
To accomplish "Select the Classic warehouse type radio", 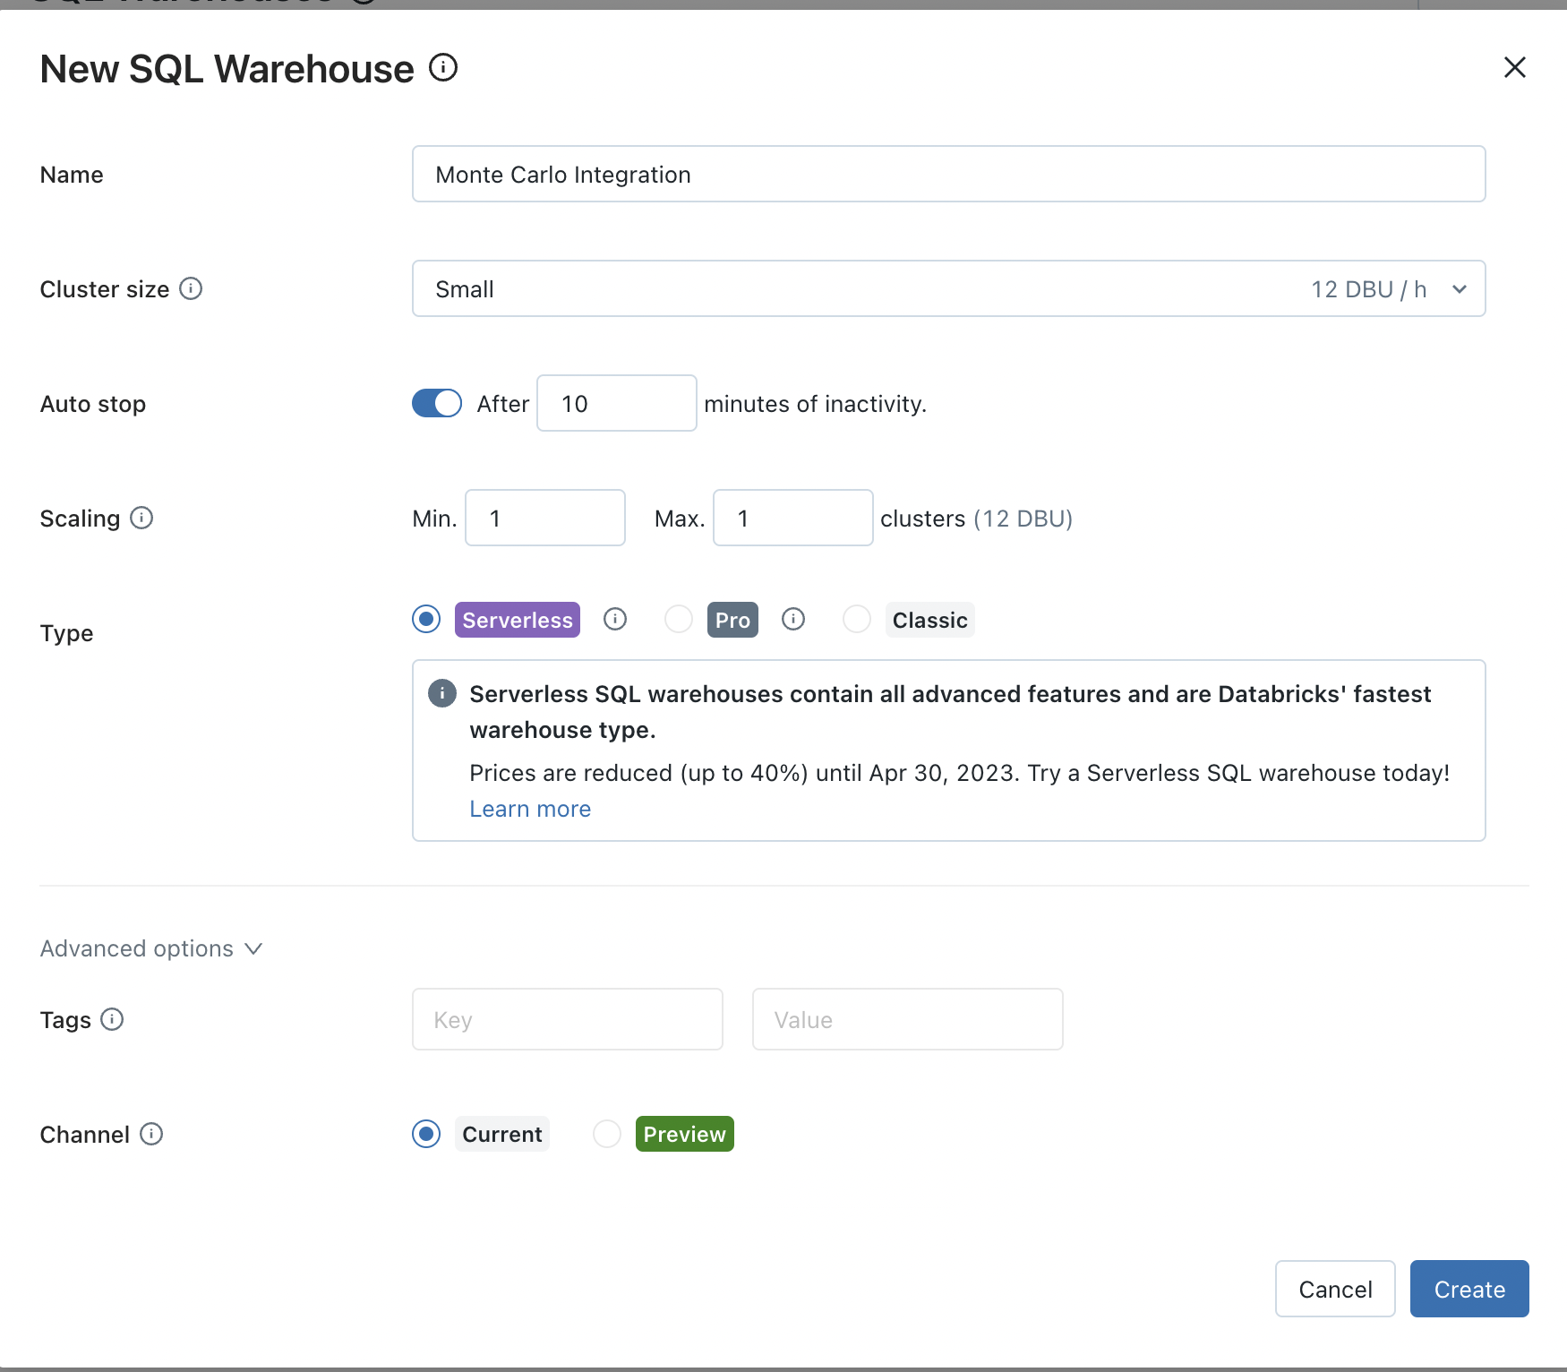I will [857, 619].
